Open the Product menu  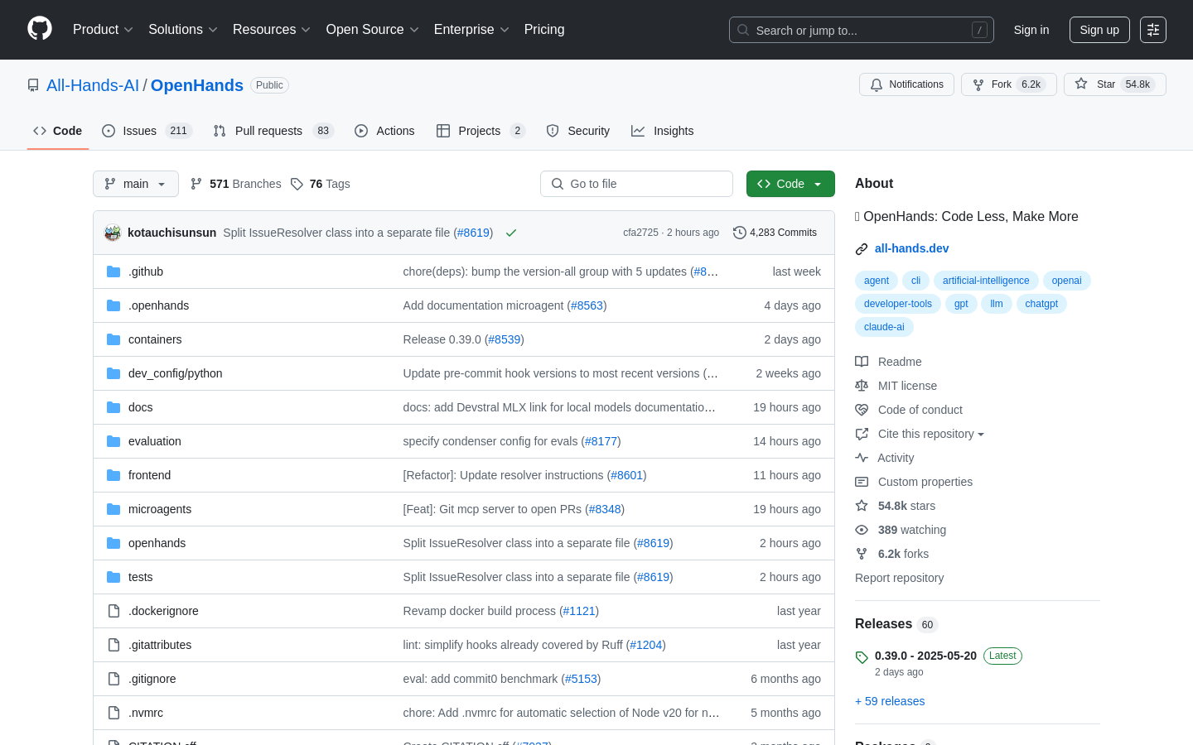point(103,30)
